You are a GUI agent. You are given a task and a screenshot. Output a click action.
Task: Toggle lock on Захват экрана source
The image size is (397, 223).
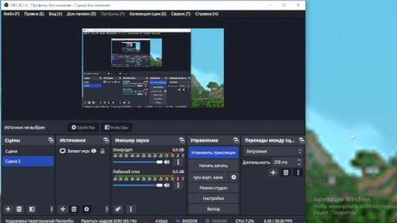click(102, 151)
